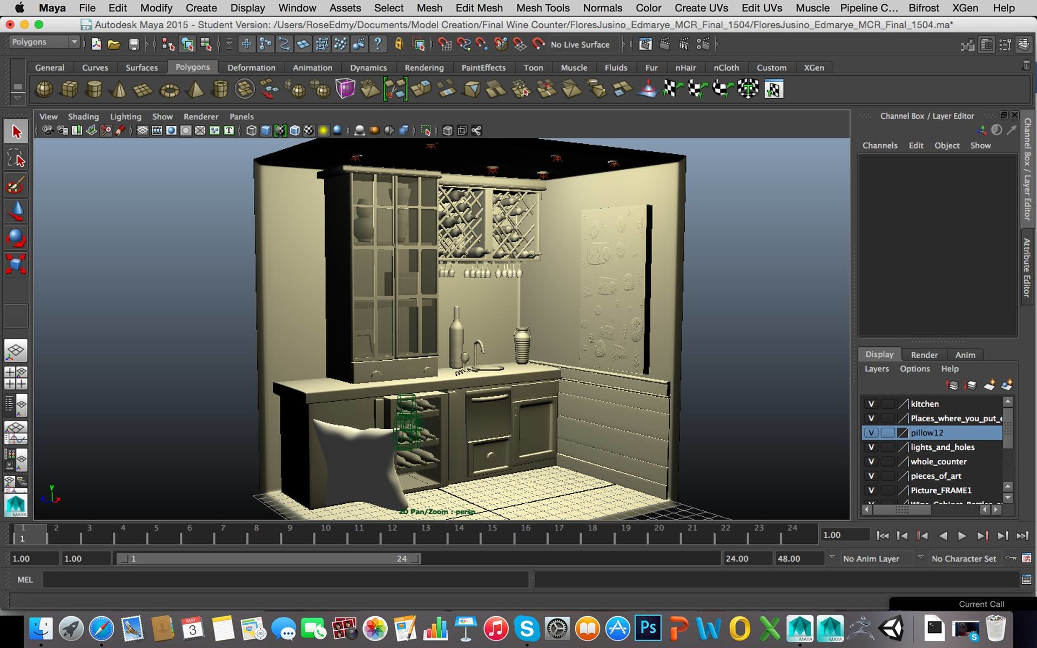This screenshot has height=648, width=1037.
Task: Hide the pieces_of_art layer
Action: 871,476
